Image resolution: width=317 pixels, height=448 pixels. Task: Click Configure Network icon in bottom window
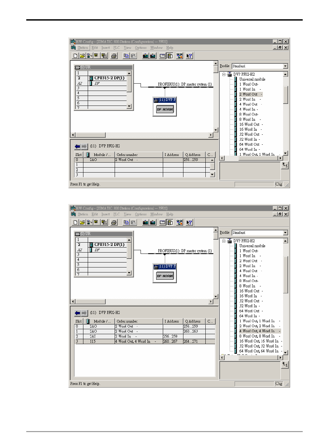pyautogui.click(x=179, y=222)
